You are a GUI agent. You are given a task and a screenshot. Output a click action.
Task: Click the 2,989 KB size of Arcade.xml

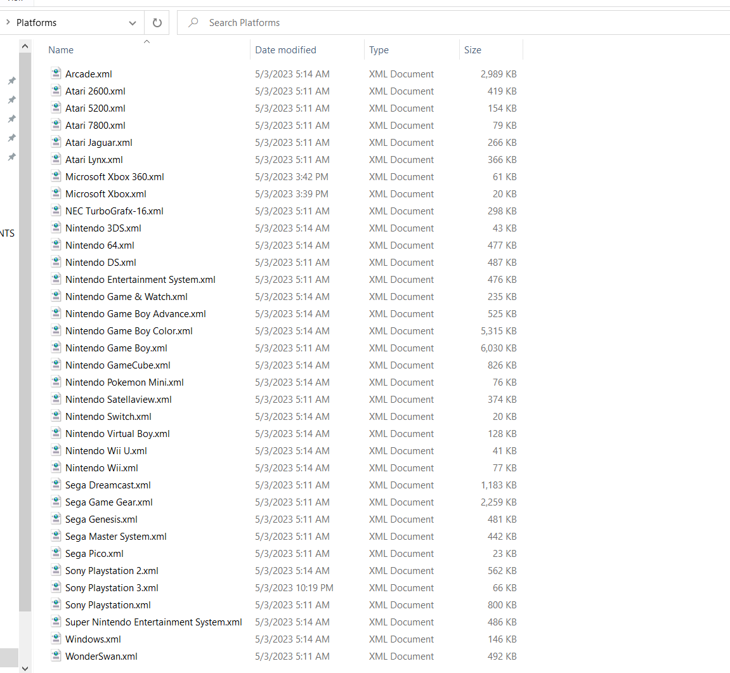pos(499,74)
